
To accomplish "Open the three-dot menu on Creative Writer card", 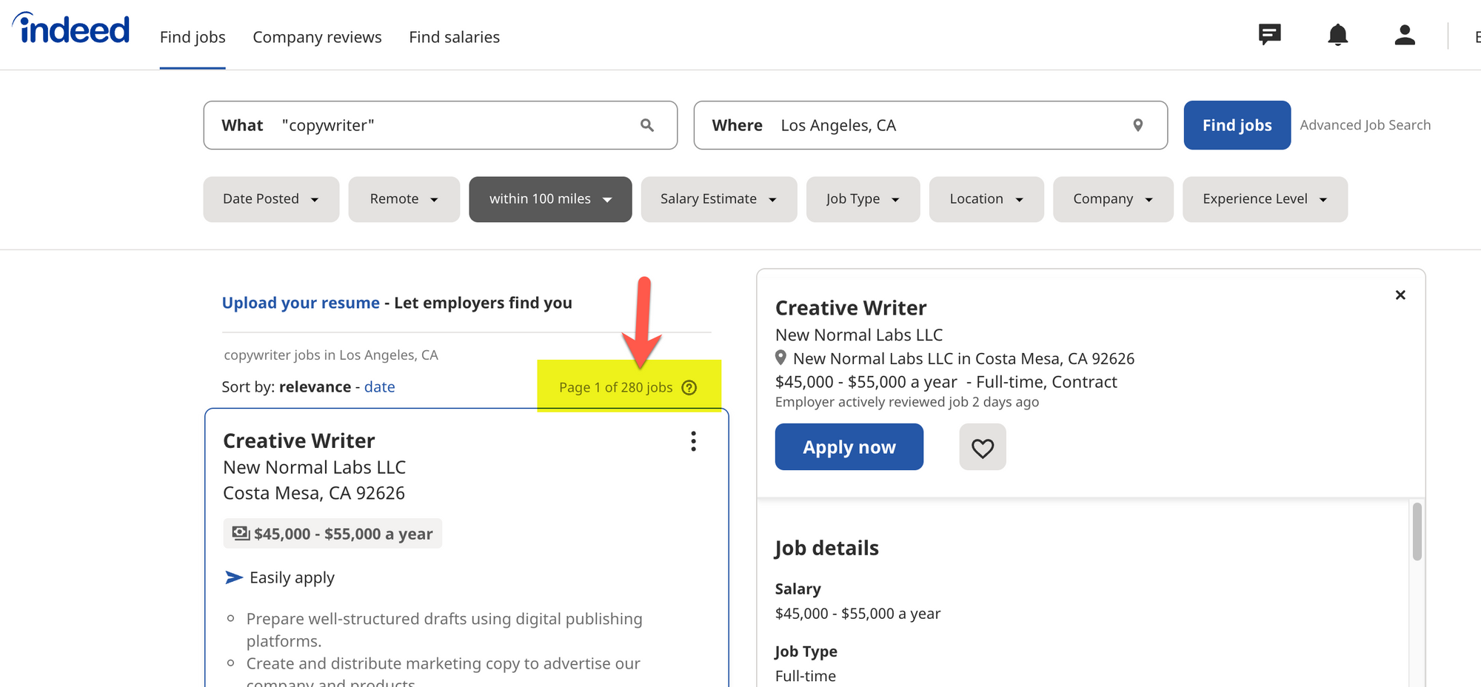I will pyautogui.click(x=693, y=441).
